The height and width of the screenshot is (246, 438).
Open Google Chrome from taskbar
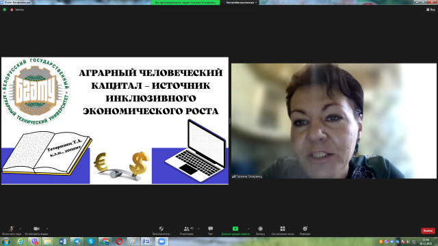tap(105, 241)
